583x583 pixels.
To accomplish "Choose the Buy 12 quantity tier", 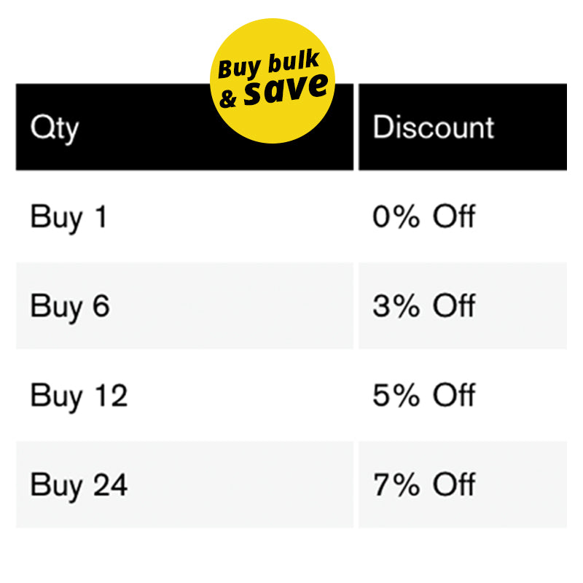I will (79, 396).
